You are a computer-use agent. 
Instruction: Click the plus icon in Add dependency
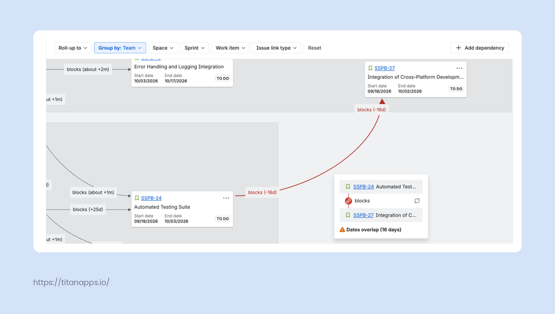pyautogui.click(x=458, y=48)
